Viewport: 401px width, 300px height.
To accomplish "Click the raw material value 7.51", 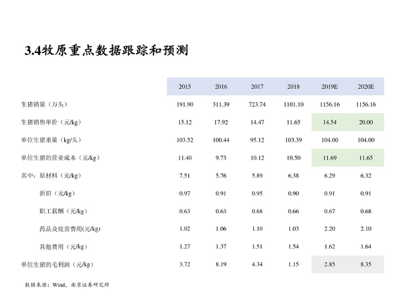I will coord(184,176).
